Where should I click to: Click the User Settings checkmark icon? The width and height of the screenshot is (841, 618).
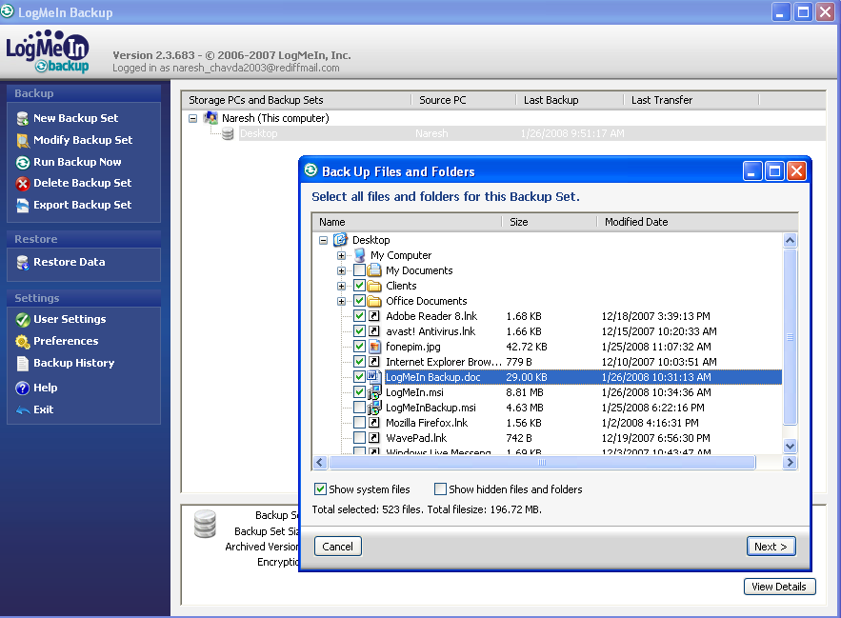click(23, 320)
